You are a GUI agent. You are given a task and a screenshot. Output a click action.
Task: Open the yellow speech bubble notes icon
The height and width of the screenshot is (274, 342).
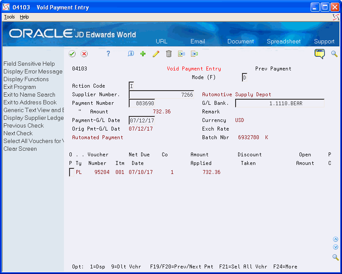point(320,54)
